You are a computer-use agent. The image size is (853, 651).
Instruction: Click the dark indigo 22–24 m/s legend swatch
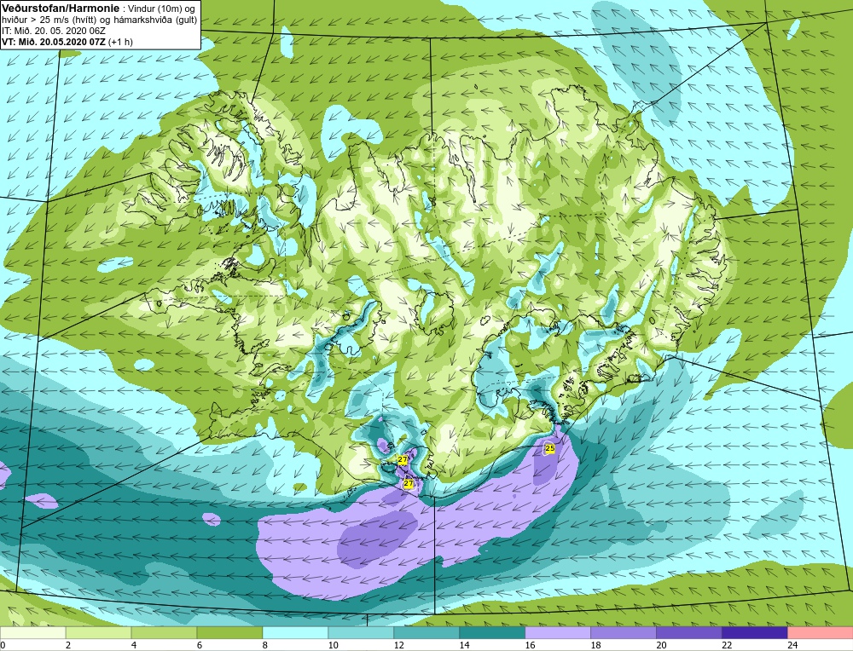tap(755, 633)
